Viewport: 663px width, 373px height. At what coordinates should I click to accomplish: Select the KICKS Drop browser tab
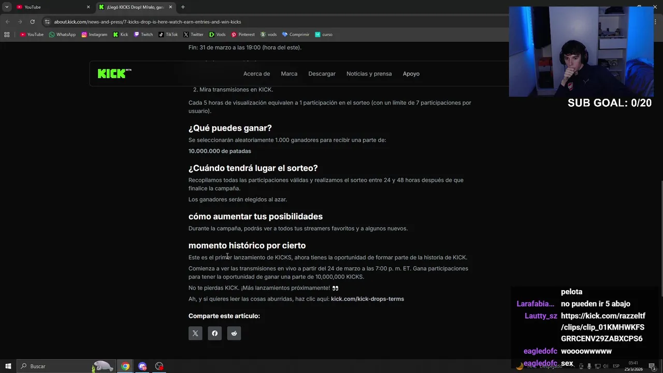pyautogui.click(x=136, y=7)
